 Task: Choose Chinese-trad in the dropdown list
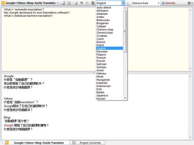click(x=109, y=33)
